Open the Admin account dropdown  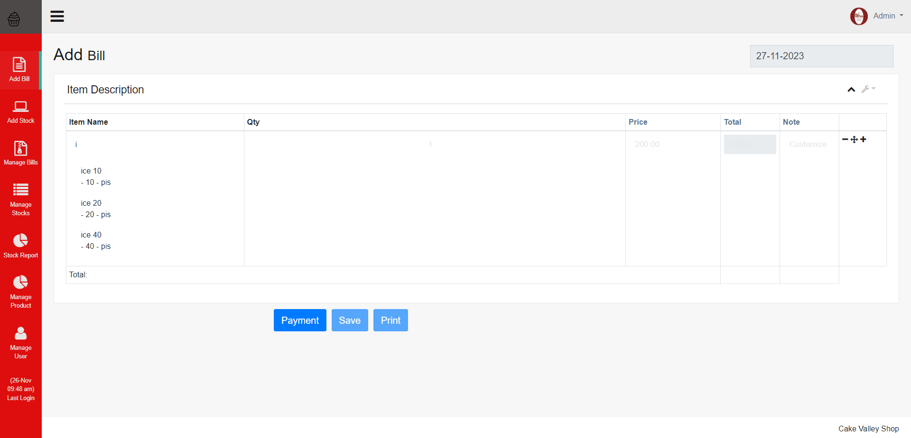(x=885, y=16)
